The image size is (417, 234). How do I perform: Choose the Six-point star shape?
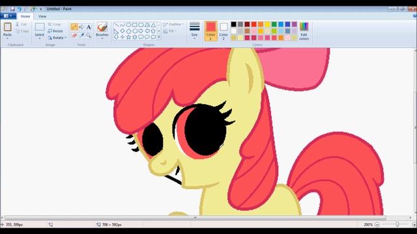point(135,37)
